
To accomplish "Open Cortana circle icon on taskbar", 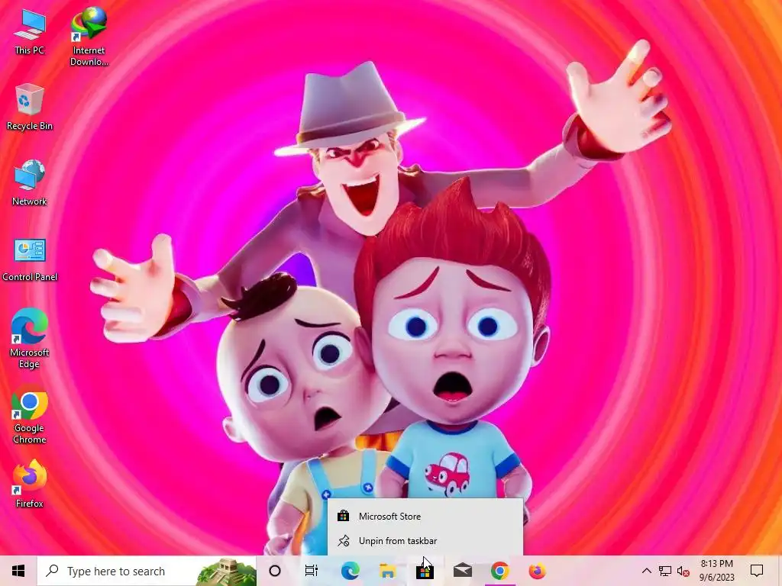I will pyautogui.click(x=274, y=571).
